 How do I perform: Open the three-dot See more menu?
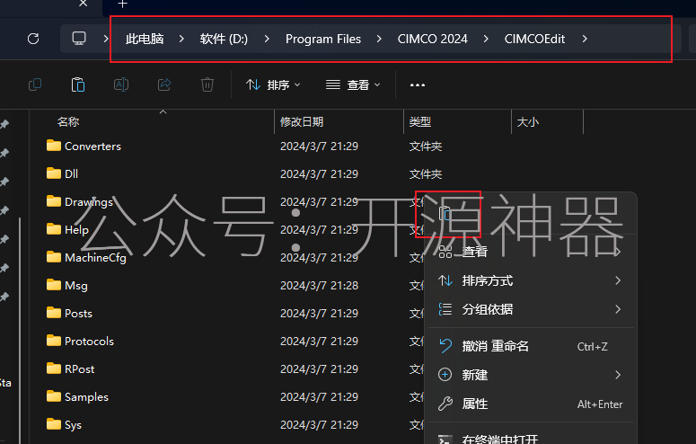pos(418,84)
